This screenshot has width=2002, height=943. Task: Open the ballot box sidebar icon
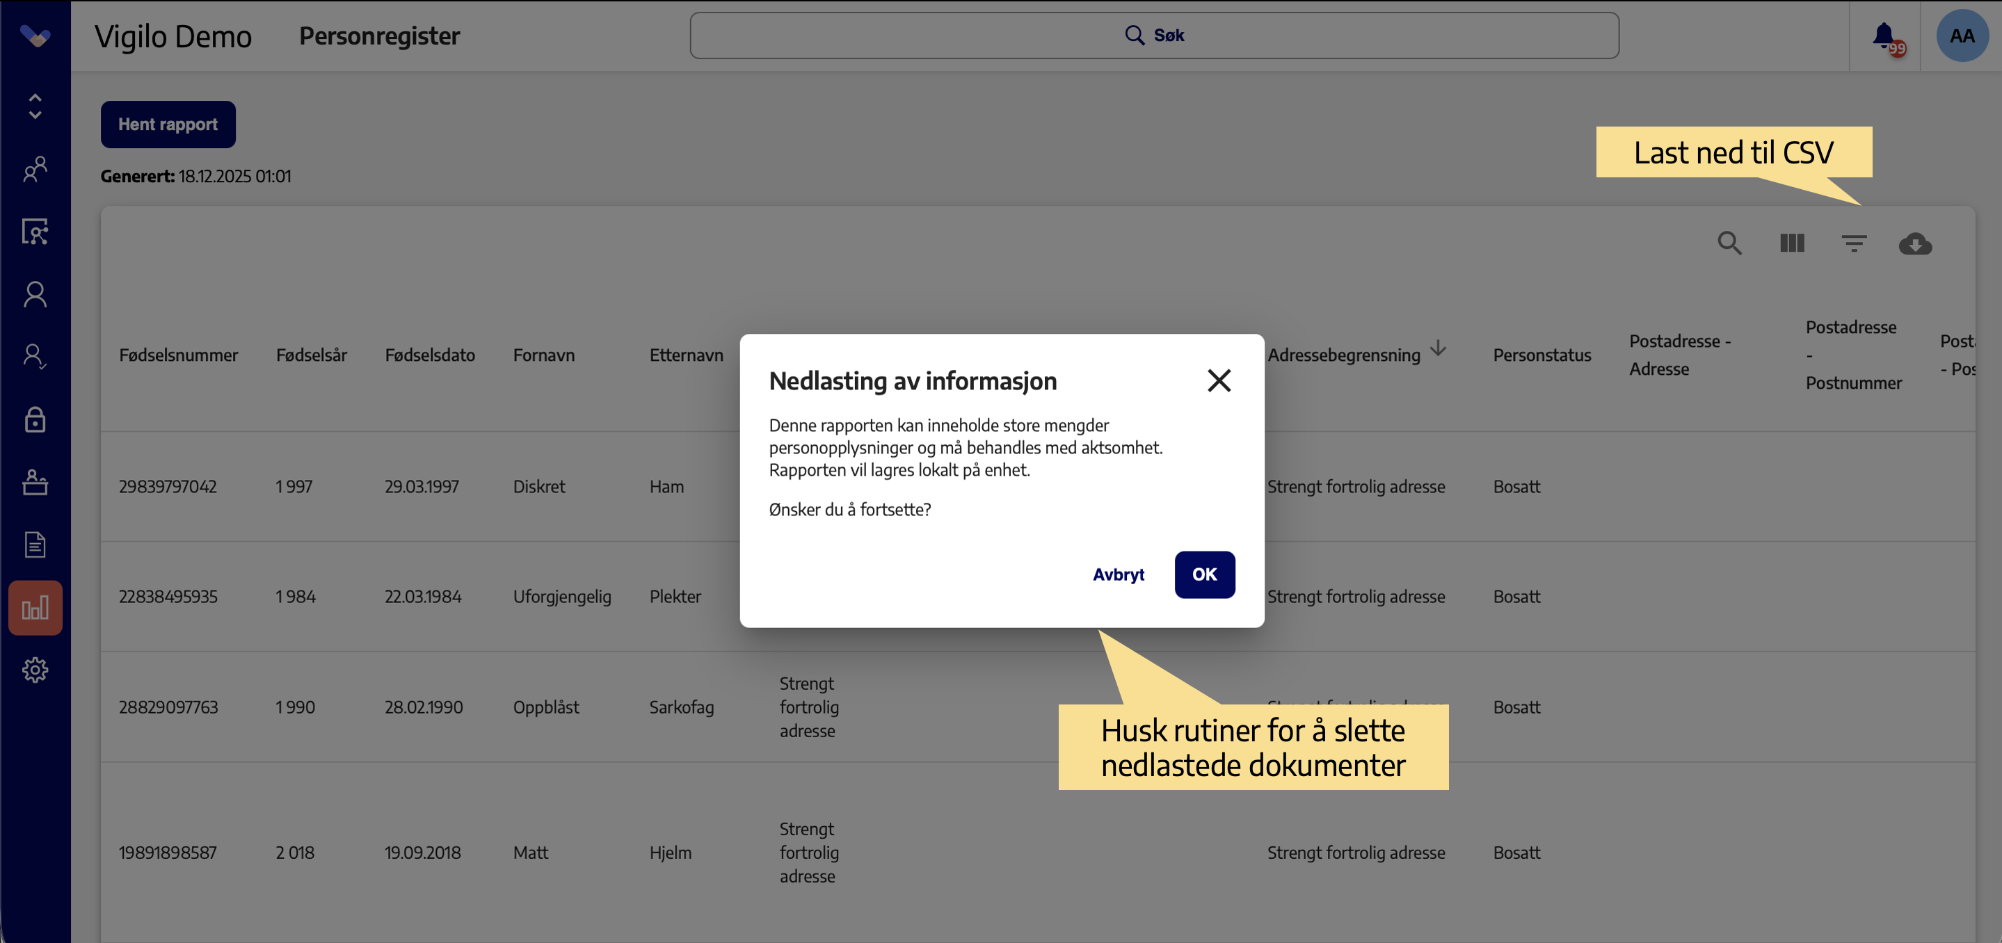click(x=35, y=483)
